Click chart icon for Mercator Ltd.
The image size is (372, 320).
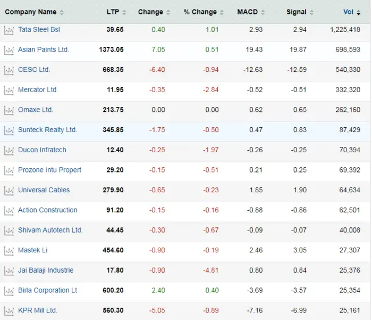coord(8,91)
